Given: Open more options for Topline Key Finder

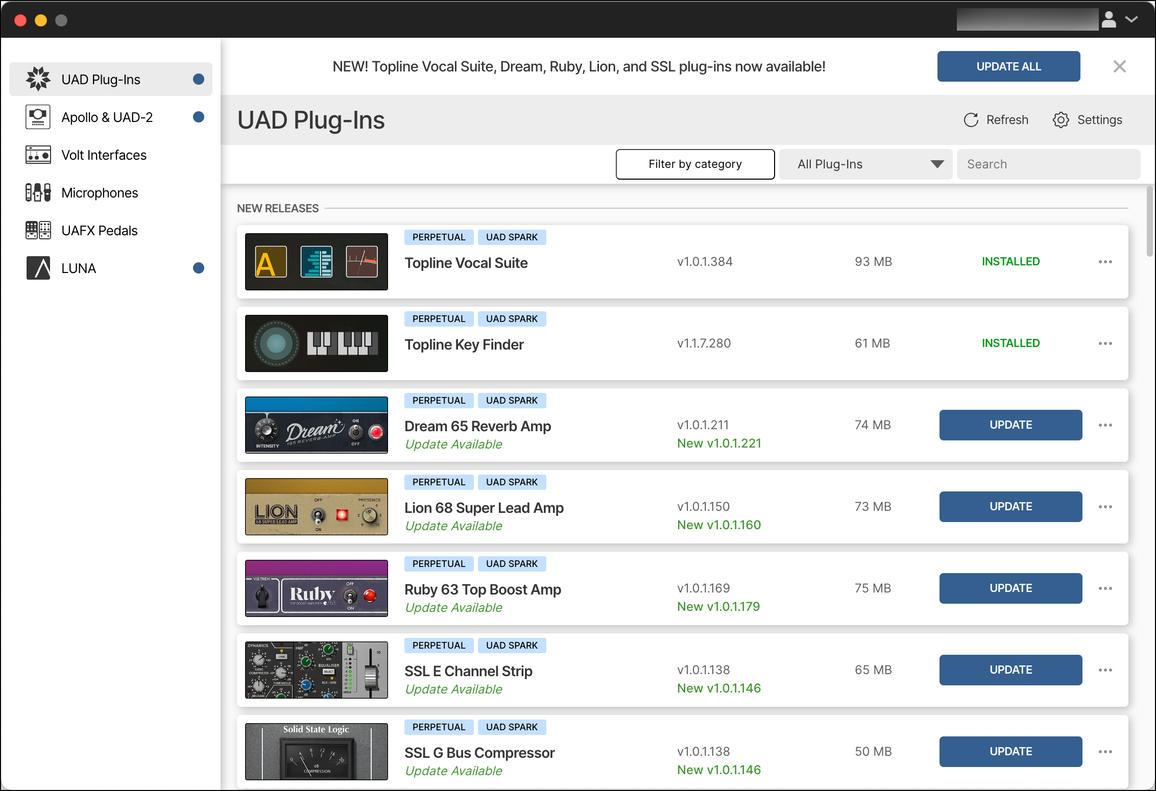Looking at the screenshot, I should click(x=1105, y=343).
